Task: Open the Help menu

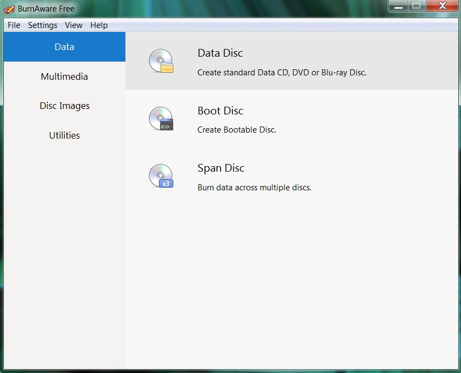Action: pyautogui.click(x=99, y=25)
